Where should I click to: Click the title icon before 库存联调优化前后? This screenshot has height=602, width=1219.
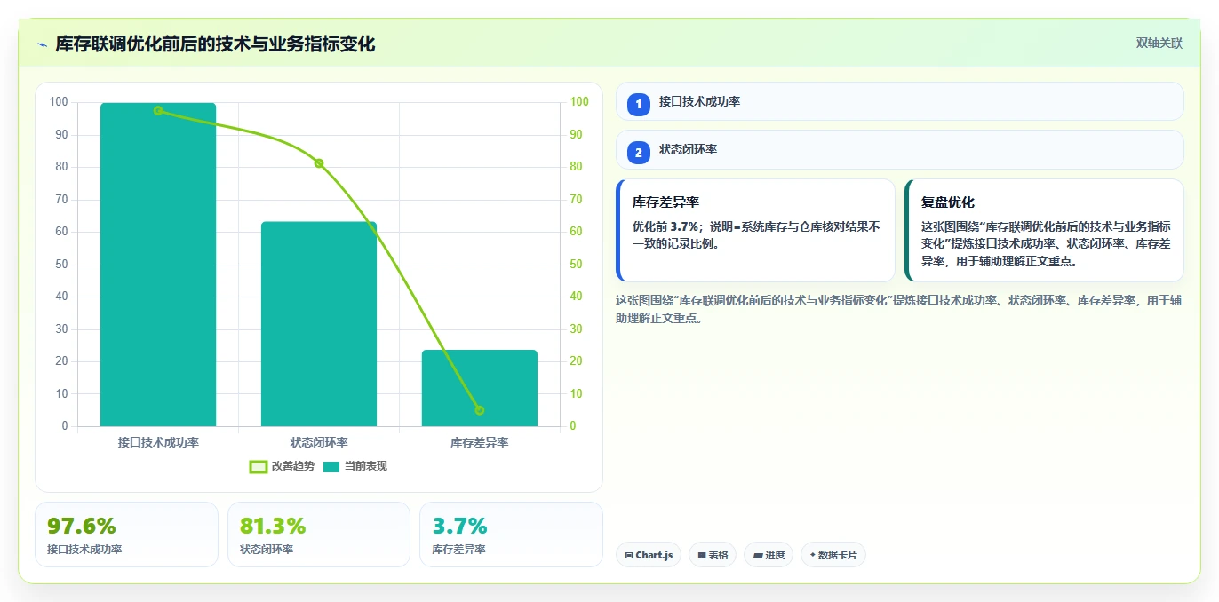click(42, 44)
